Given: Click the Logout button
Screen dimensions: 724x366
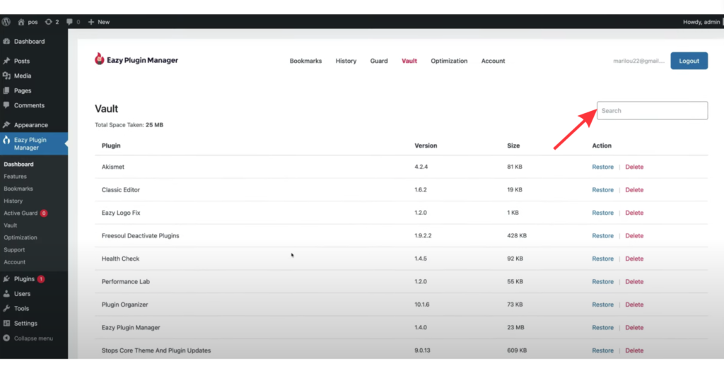Looking at the screenshot, I should point(689,61).
